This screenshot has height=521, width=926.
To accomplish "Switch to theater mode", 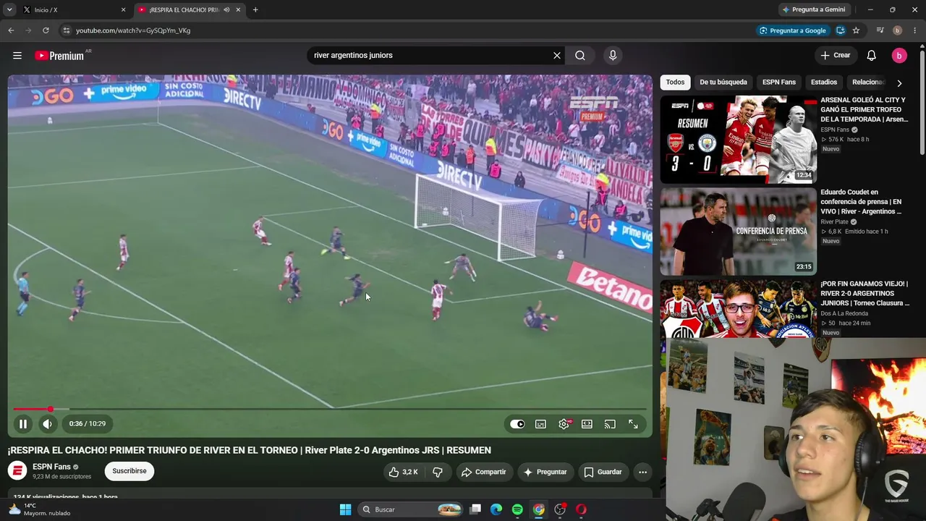I will 587,424.
